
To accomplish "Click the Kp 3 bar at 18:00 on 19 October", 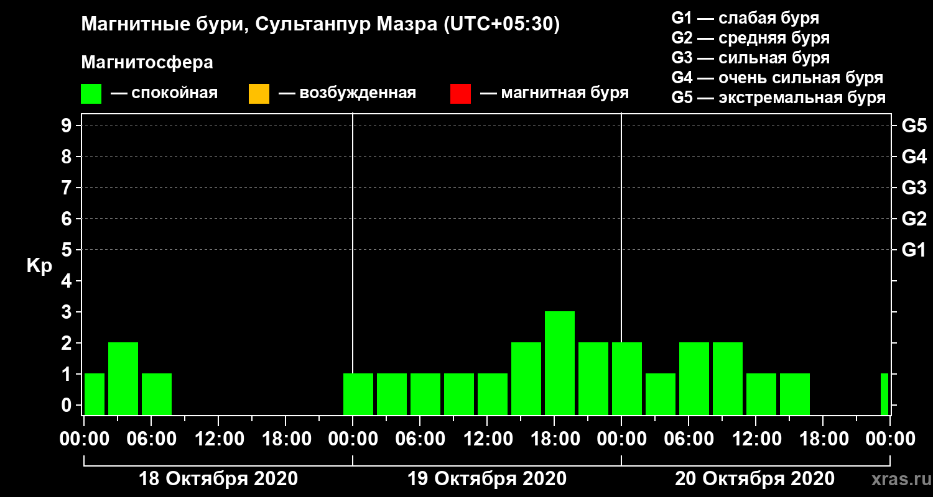I will [x=560, y=363].
